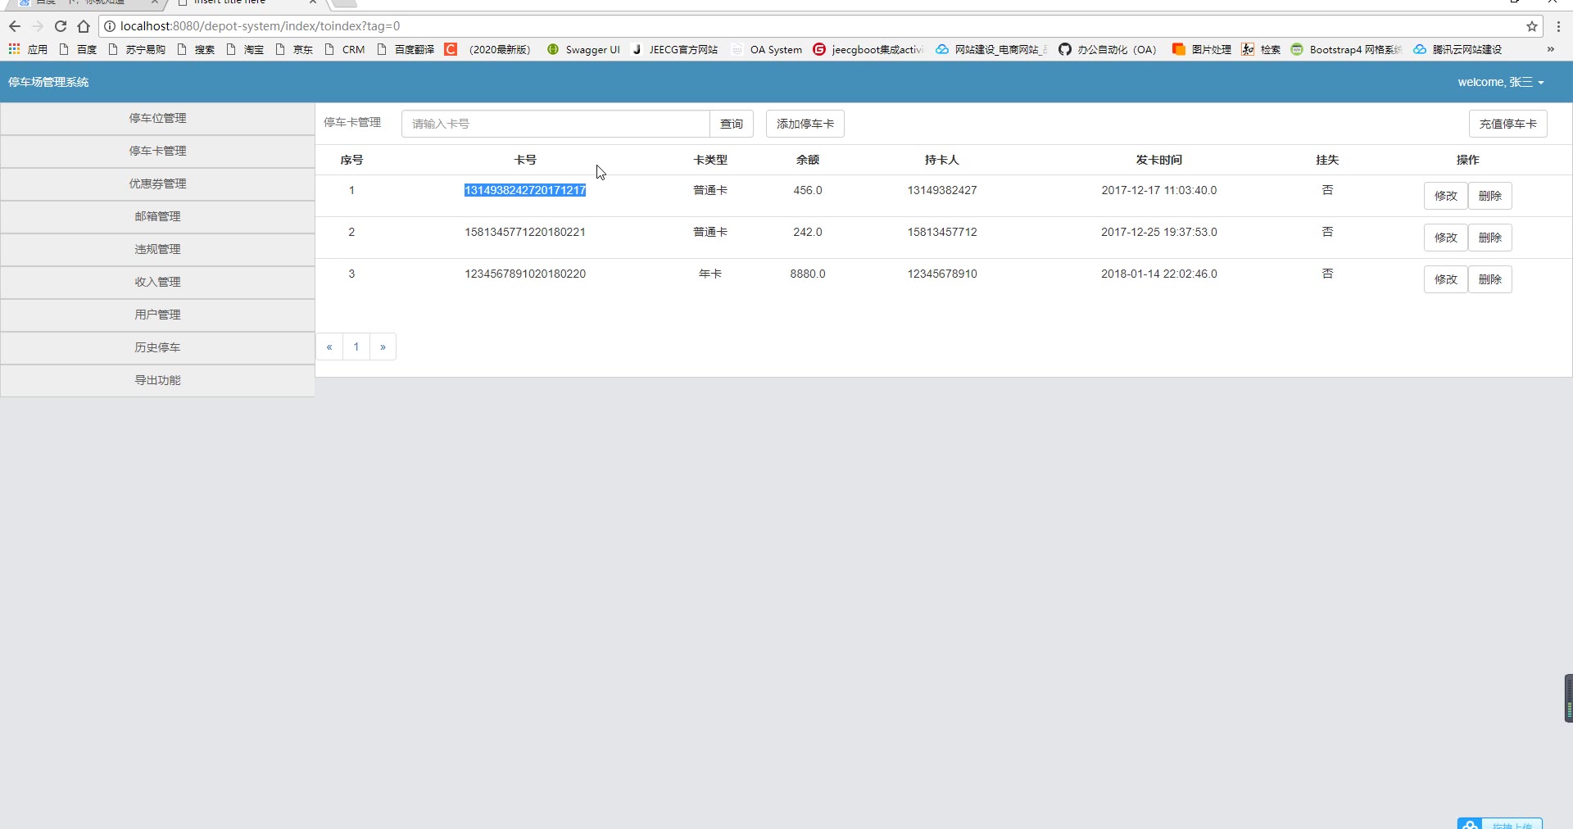This screenshot has width=1573, height=829.
Task: Open the 应用 apps grid shortcut
Action: [28, 49]
